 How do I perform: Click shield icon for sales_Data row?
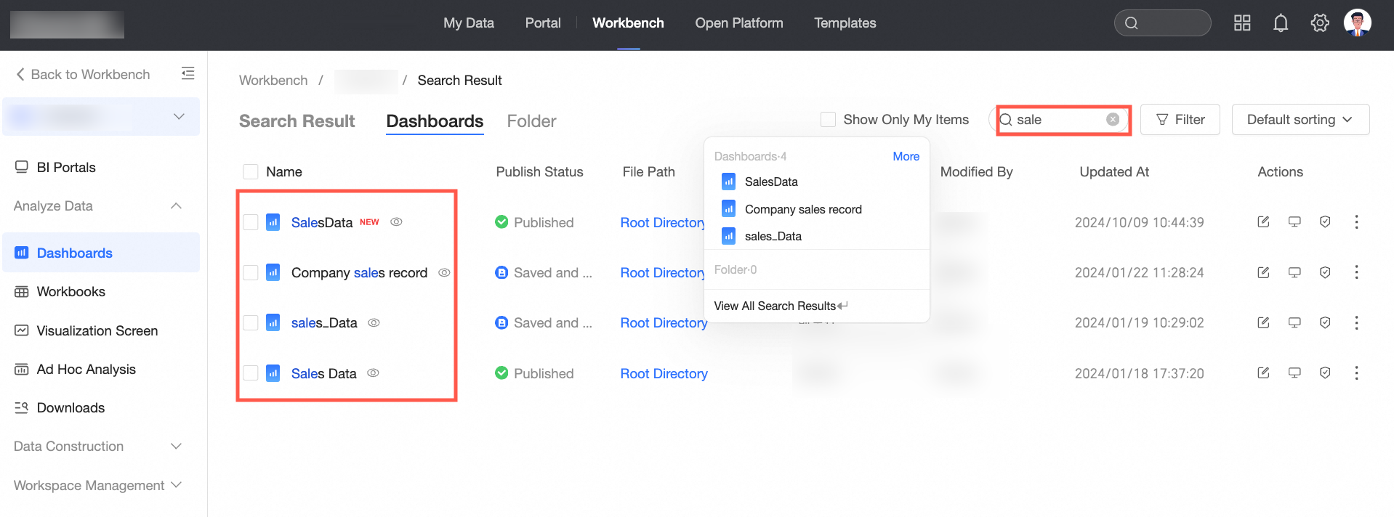1325,322
